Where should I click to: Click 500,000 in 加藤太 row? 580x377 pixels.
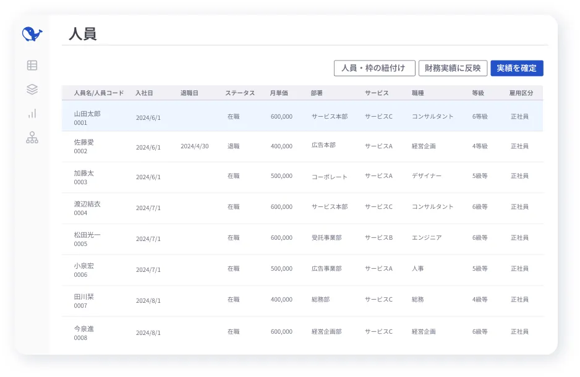click(281, 176)
